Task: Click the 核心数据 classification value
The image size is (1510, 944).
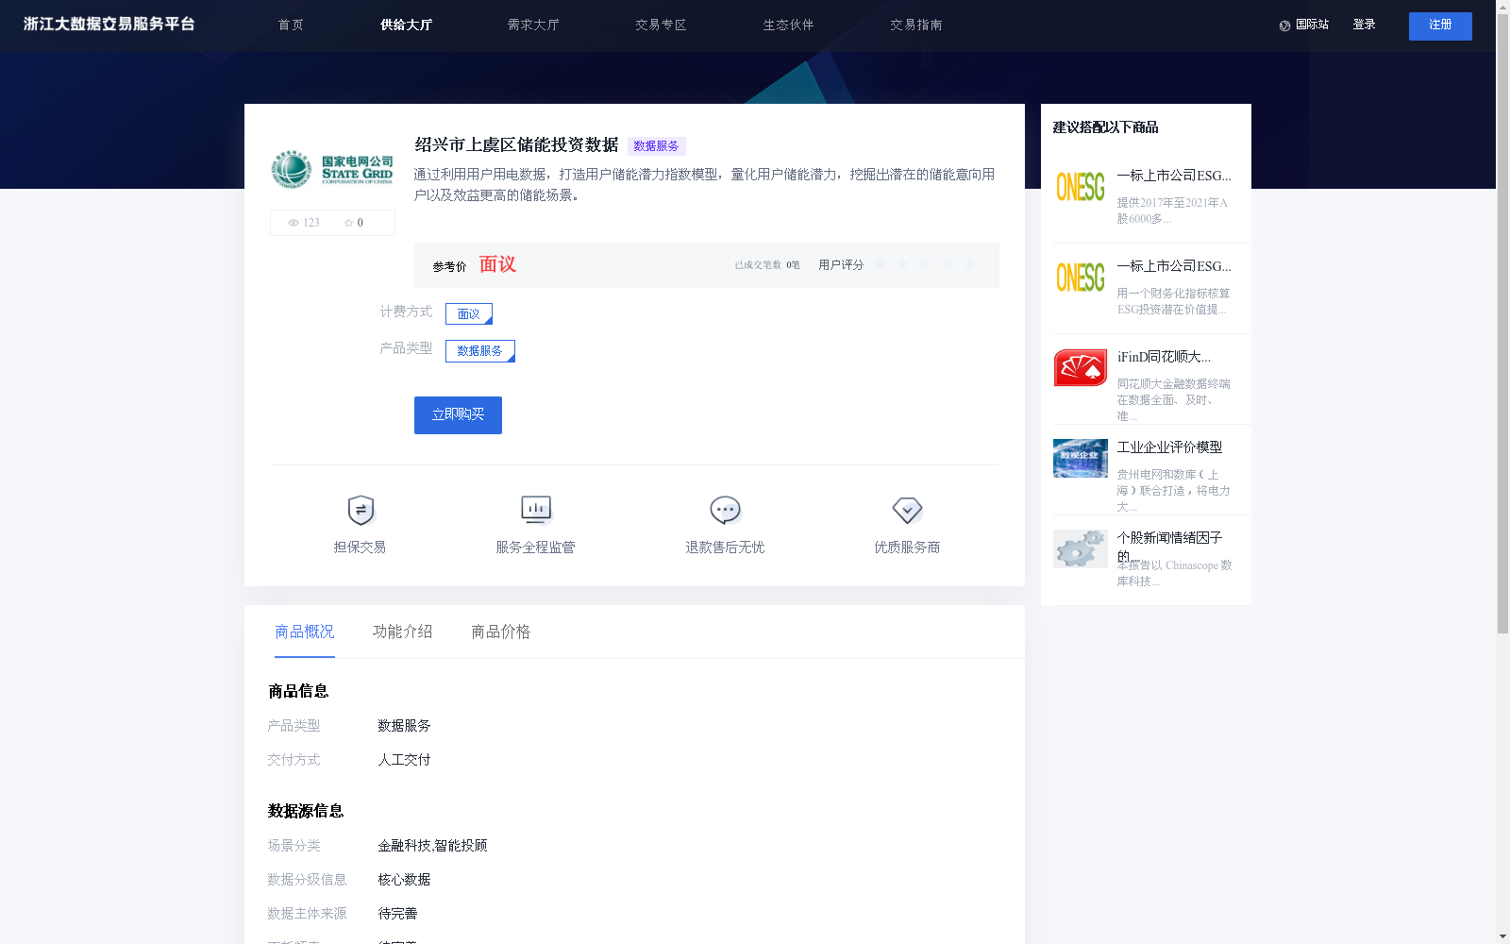Action: (x=404, y=880)
